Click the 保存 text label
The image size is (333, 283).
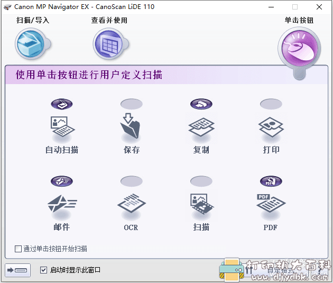132,150
